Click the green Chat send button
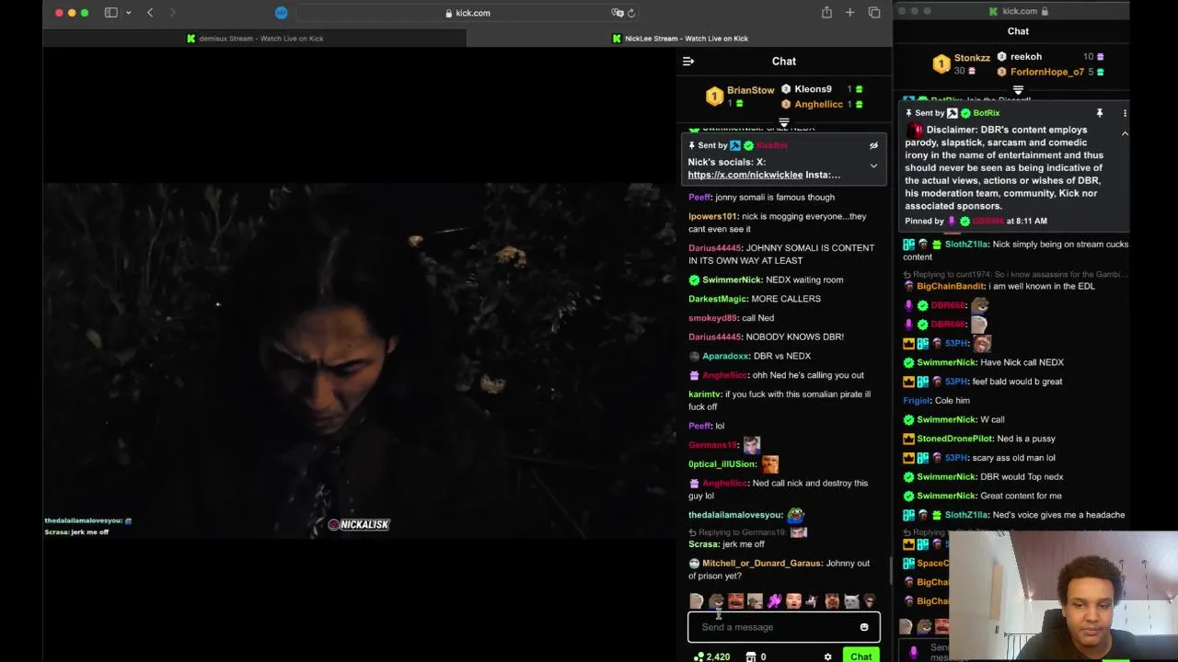This screenshot has width=1178, height=662. coord(860,656)
